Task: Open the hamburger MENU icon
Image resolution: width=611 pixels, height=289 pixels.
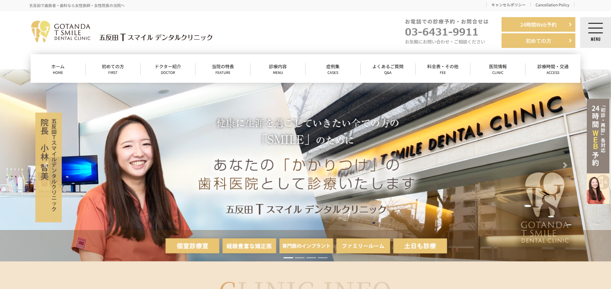Action: pos(595,32)
